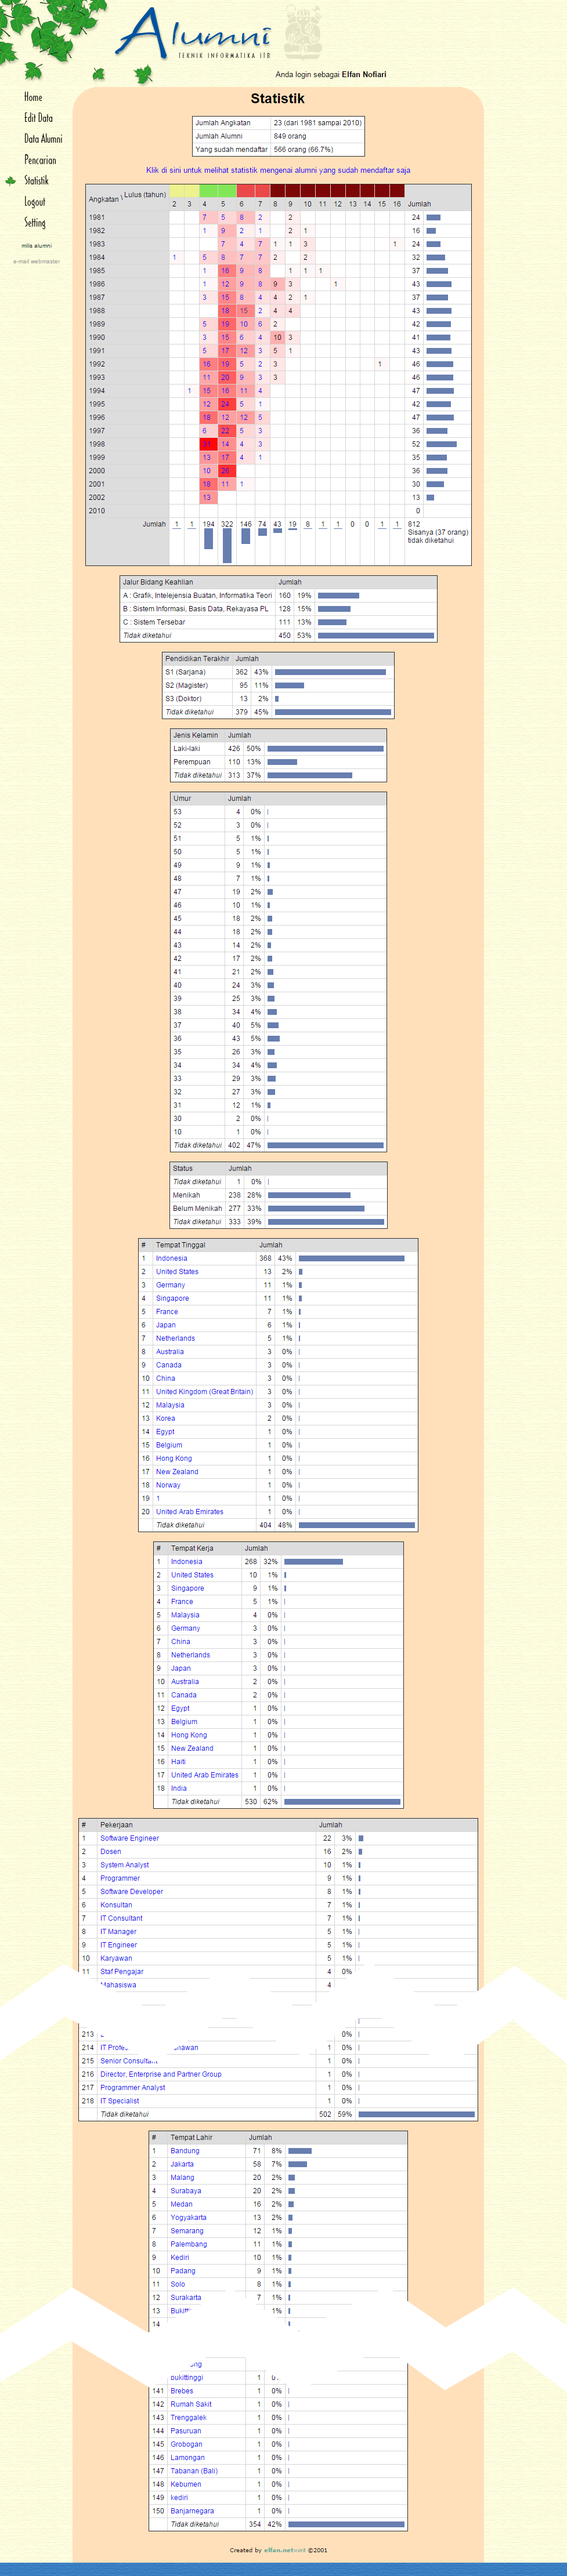
Task: Click Haiti in the Tempat Kerja table
Action: [178, 1761]
